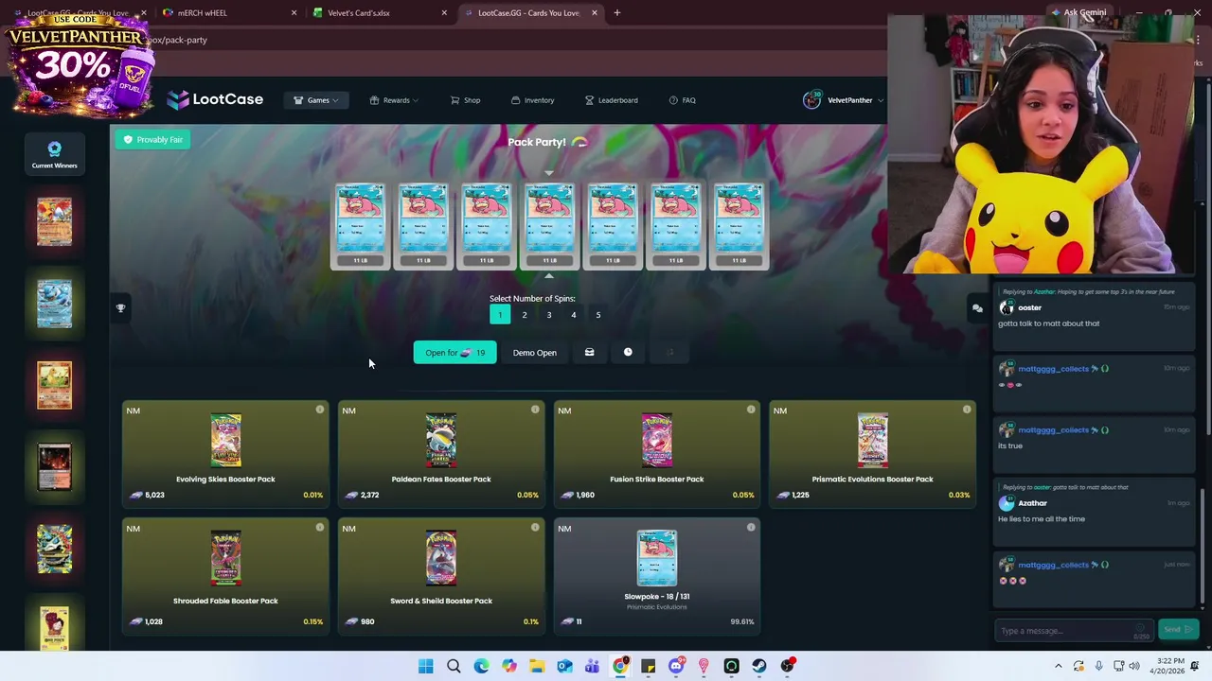Click the trophy icon on left edge
The image size is (1212, 681).
120,308
